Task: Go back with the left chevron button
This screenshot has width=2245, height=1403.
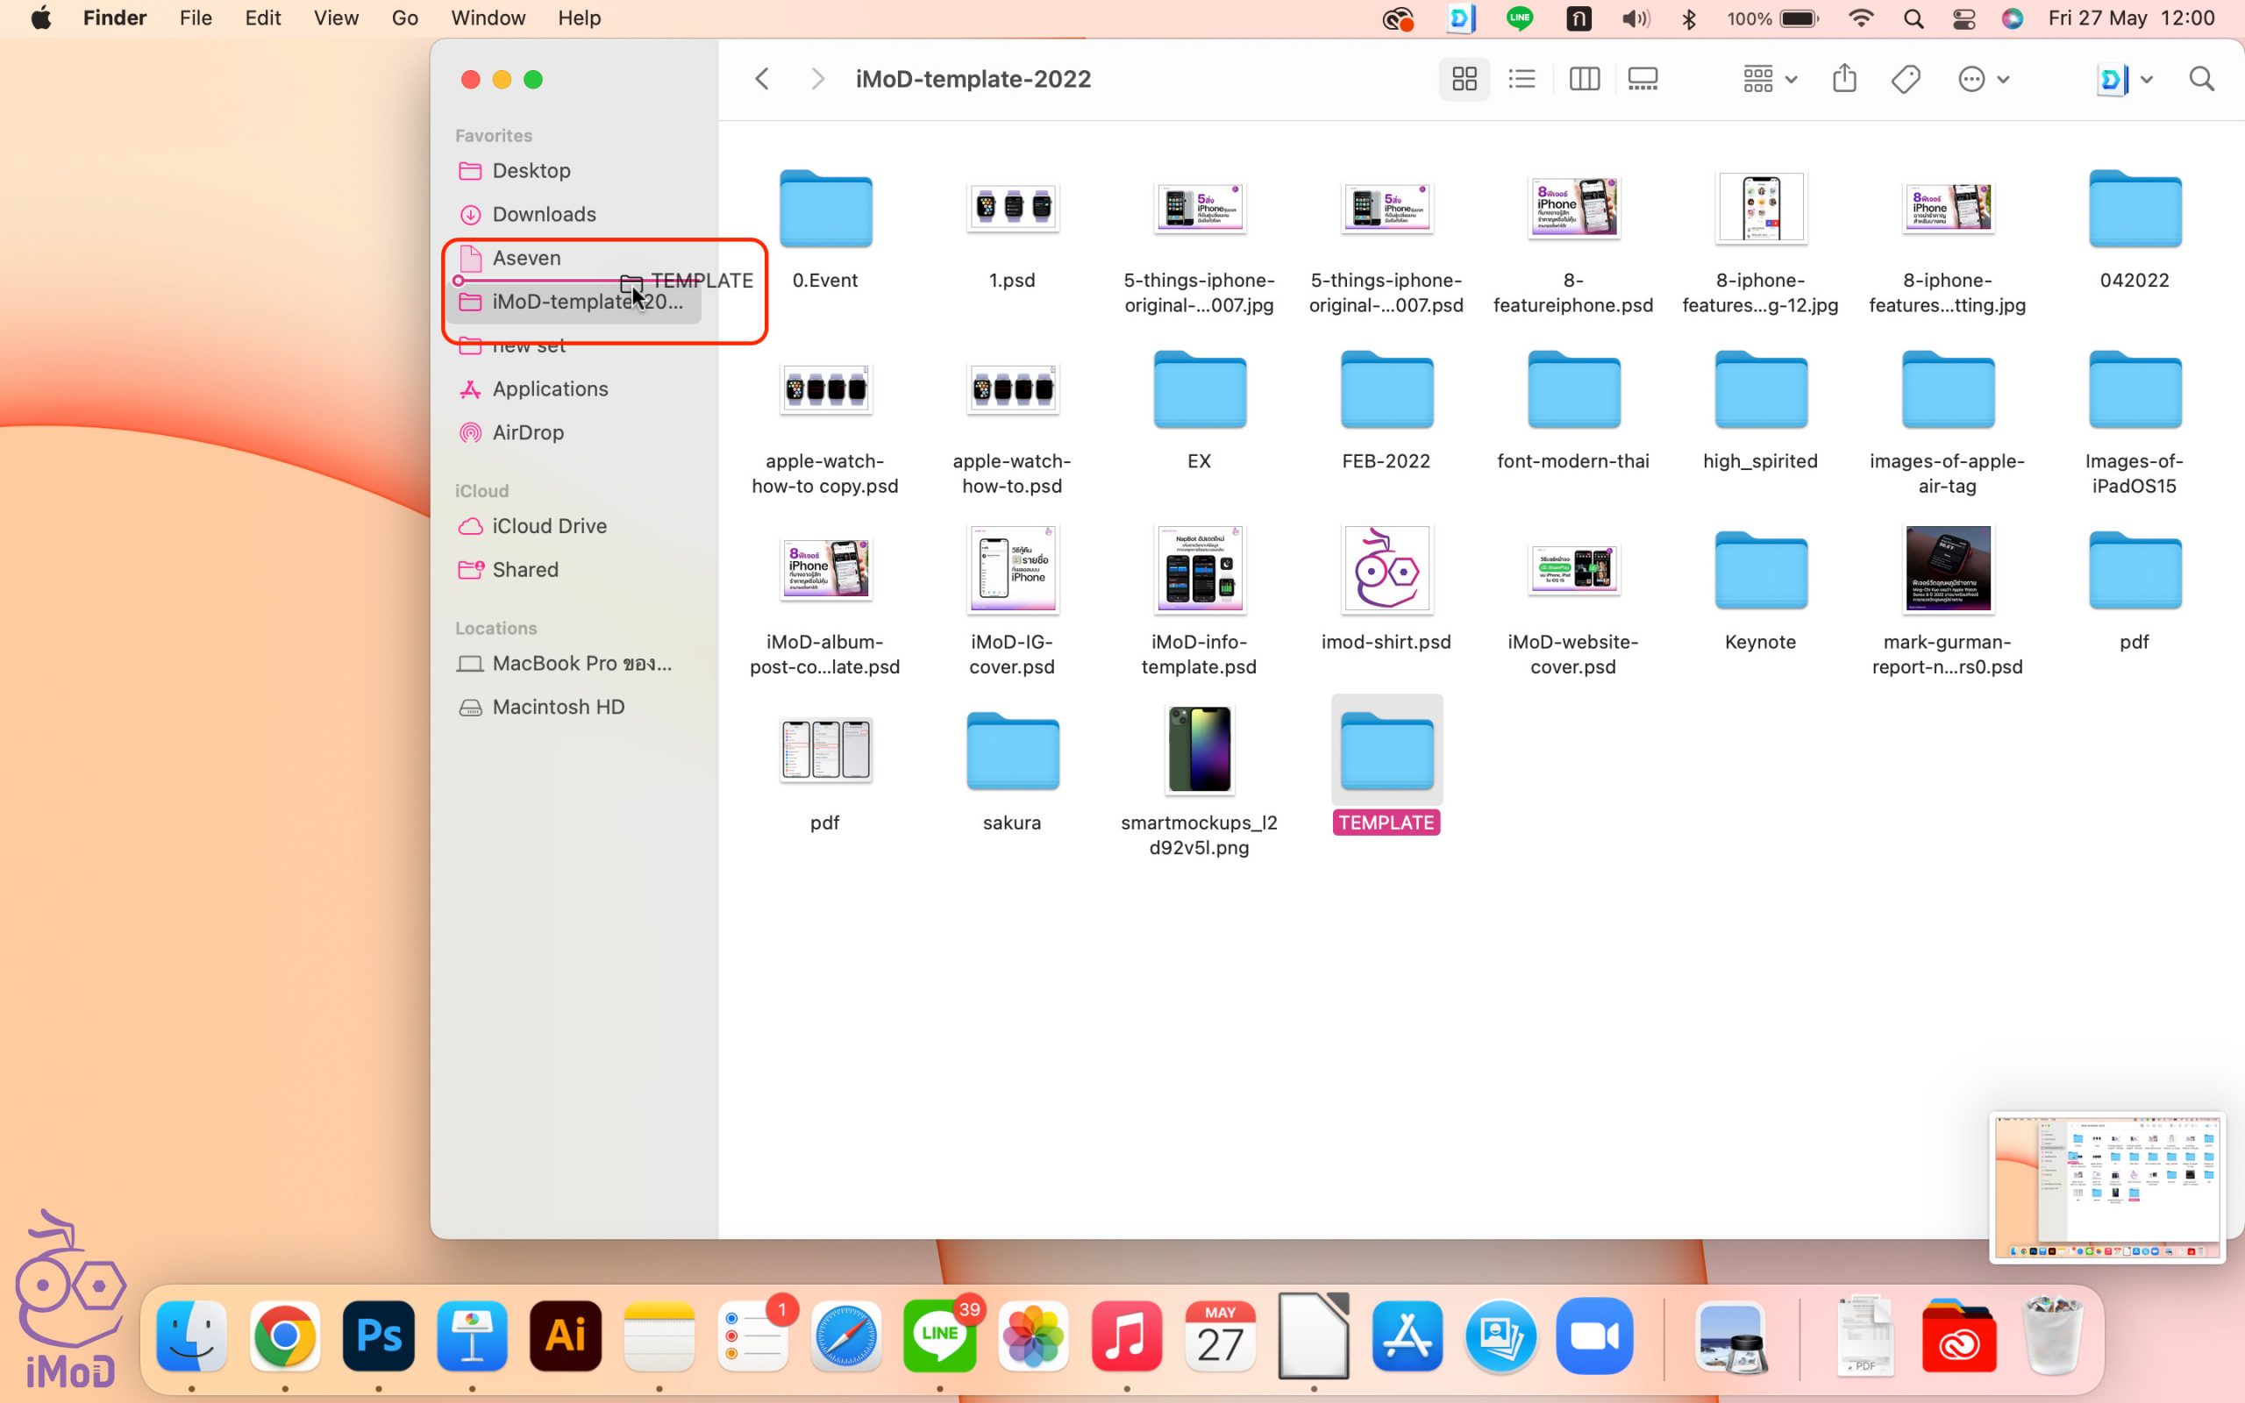Action: point(761,79)
